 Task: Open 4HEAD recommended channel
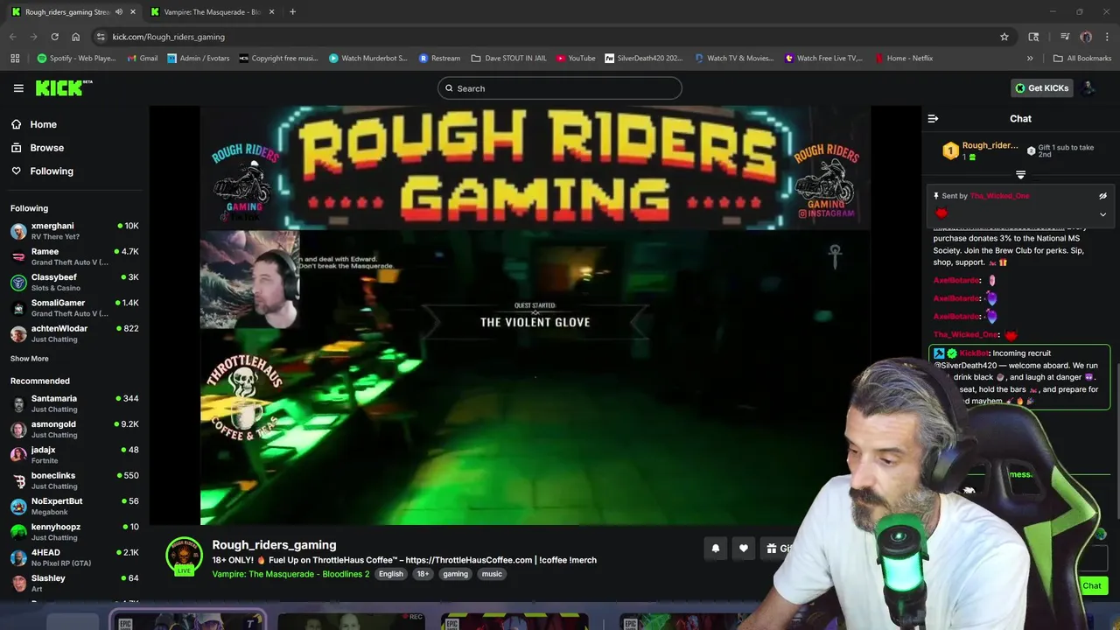(73, 557)
